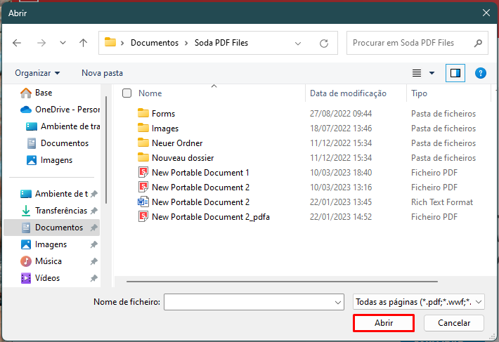Sort by Data de modificação column
This screenshot has height=342, width=499.
pos(348,93)
